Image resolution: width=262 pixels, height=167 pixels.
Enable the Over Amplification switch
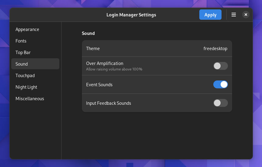point(220,66)
